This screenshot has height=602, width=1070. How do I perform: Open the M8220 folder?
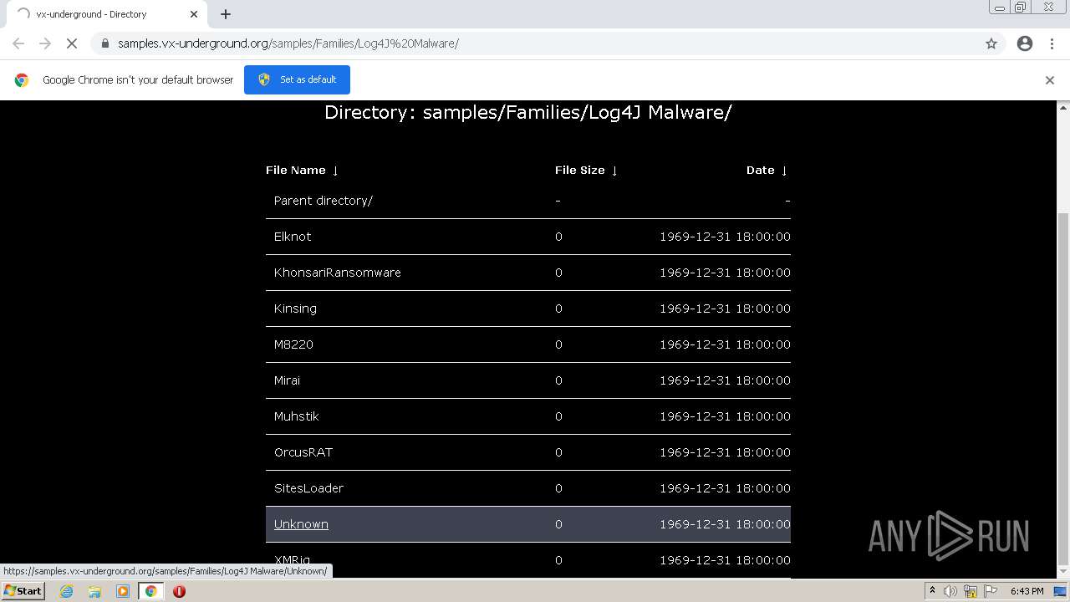[293, 344]
